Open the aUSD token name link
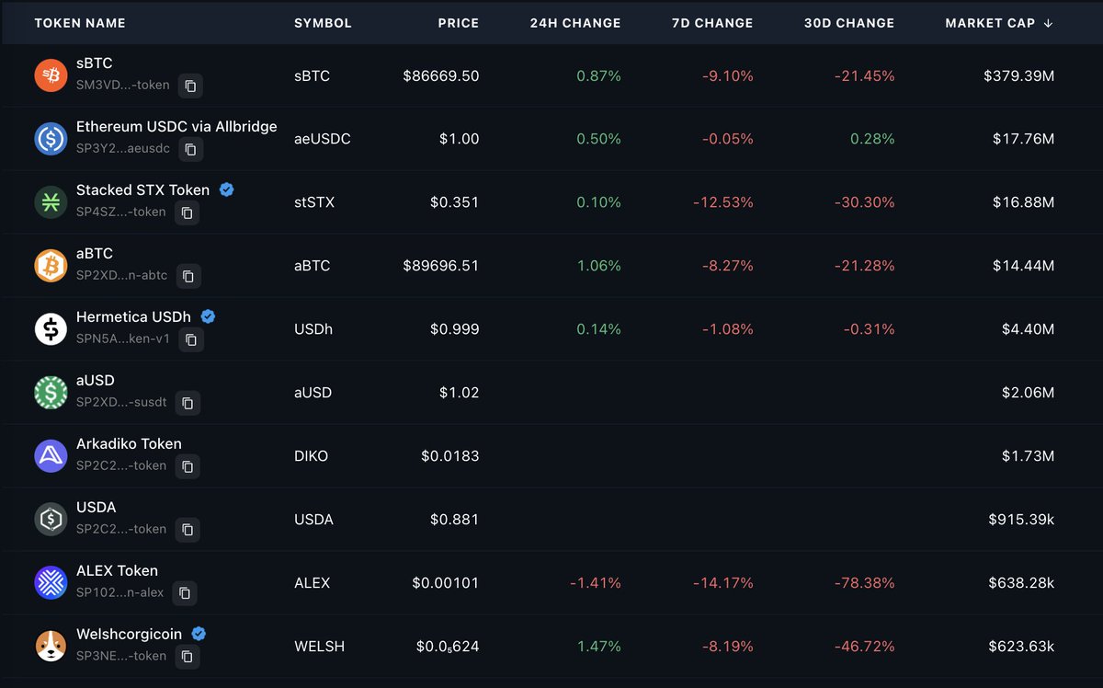This screenshot has width=1103, height=688. (x=96, y=381)
